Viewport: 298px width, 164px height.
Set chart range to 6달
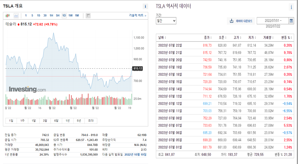pyautogui.click(x=56, y=121)
